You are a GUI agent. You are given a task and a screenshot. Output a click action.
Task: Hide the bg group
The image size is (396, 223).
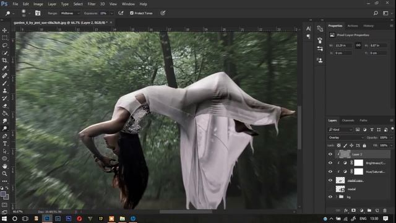tap(330, 197)
